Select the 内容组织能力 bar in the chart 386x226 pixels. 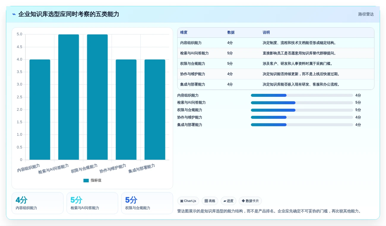(x=40, y=110)
